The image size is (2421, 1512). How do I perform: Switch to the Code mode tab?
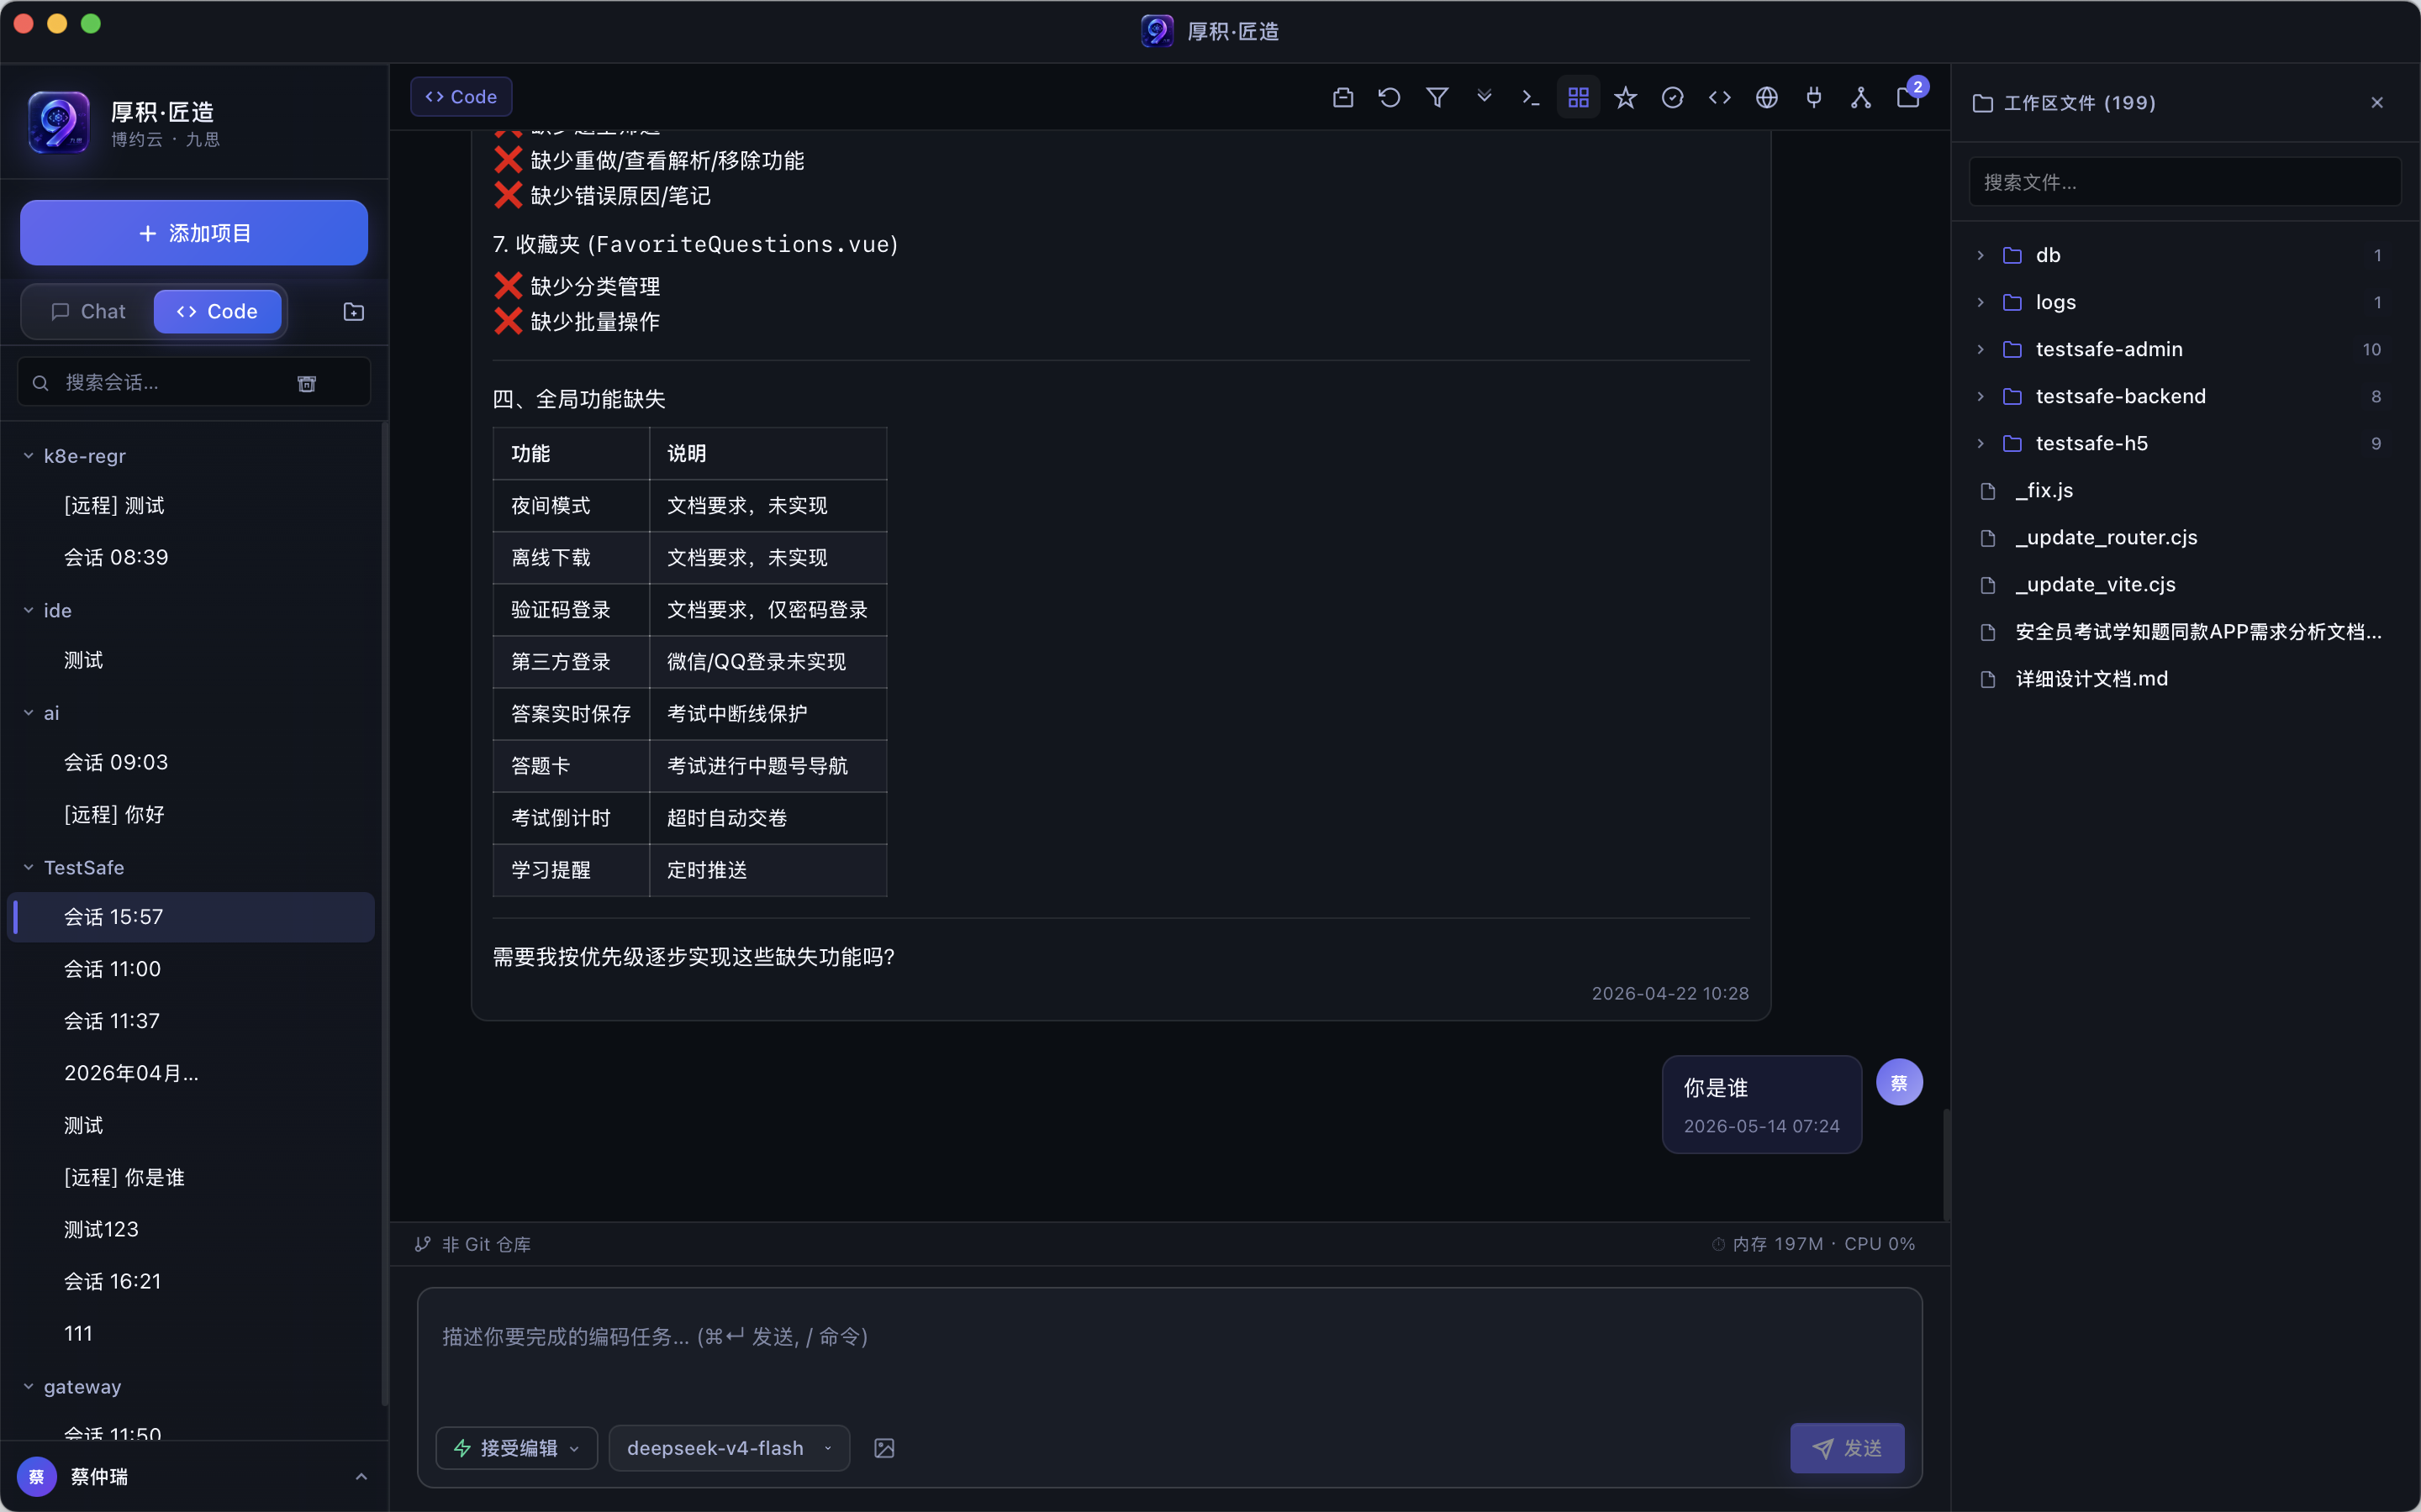[217, 312]
